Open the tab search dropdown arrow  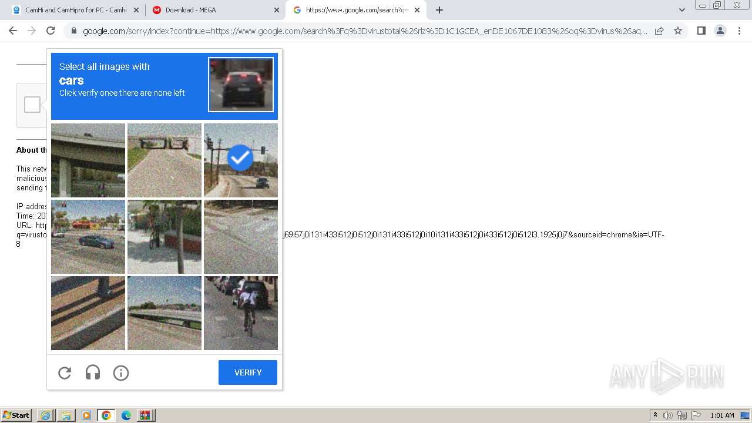(x=681, y=10)
